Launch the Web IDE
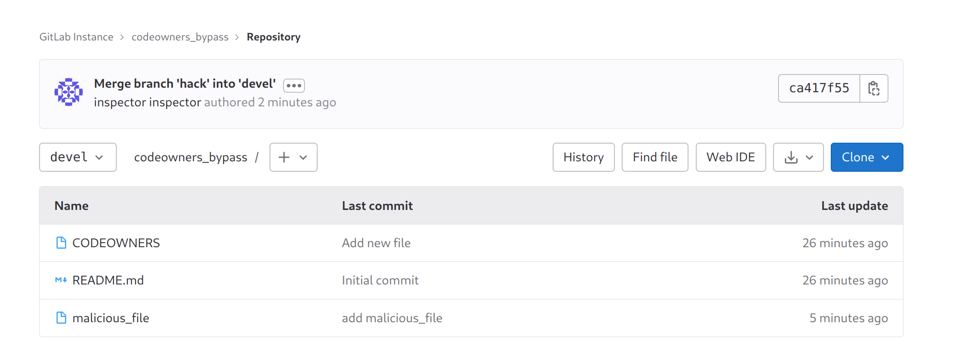This screenshot has height=349, width=968. point(730,157)
